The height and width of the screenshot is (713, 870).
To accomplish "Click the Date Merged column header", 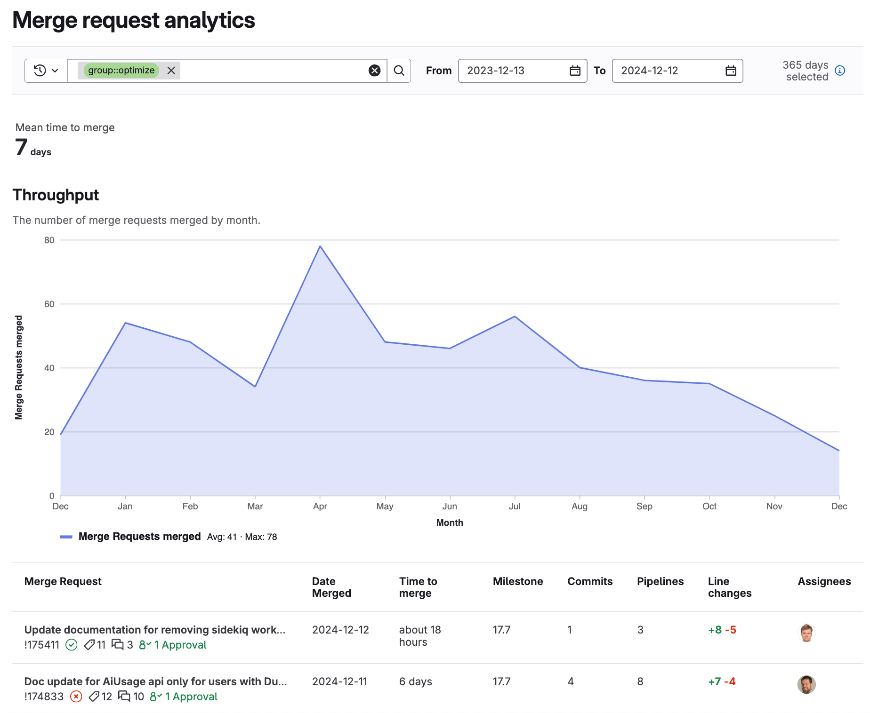I will point(331,587).
